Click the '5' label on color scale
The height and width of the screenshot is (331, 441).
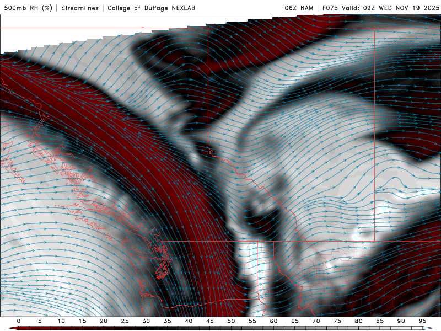40,321
